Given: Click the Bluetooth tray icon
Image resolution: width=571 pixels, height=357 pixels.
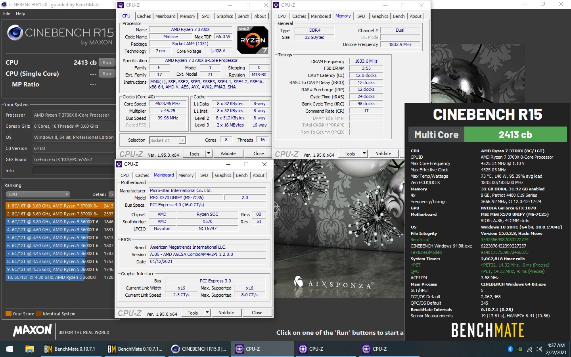Looking at the screenshot, I should click(510, 349).
